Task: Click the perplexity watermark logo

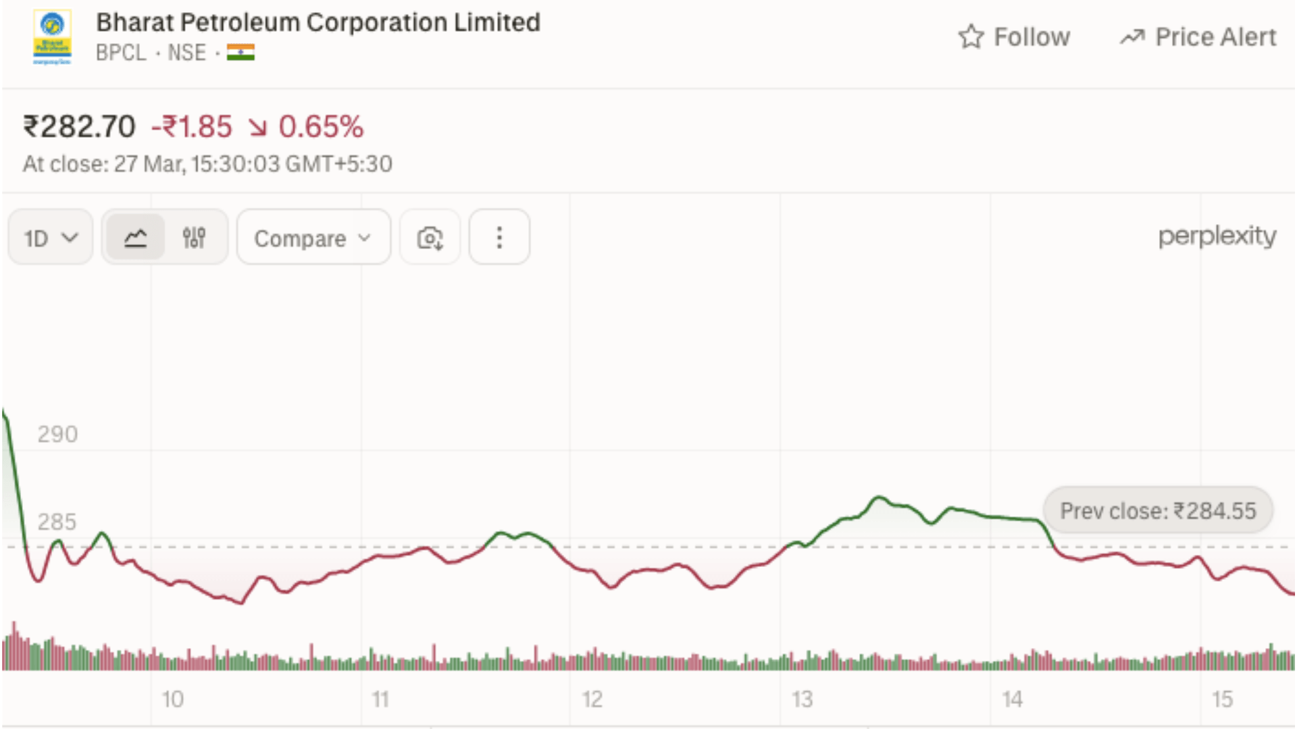Action: 1217,236
